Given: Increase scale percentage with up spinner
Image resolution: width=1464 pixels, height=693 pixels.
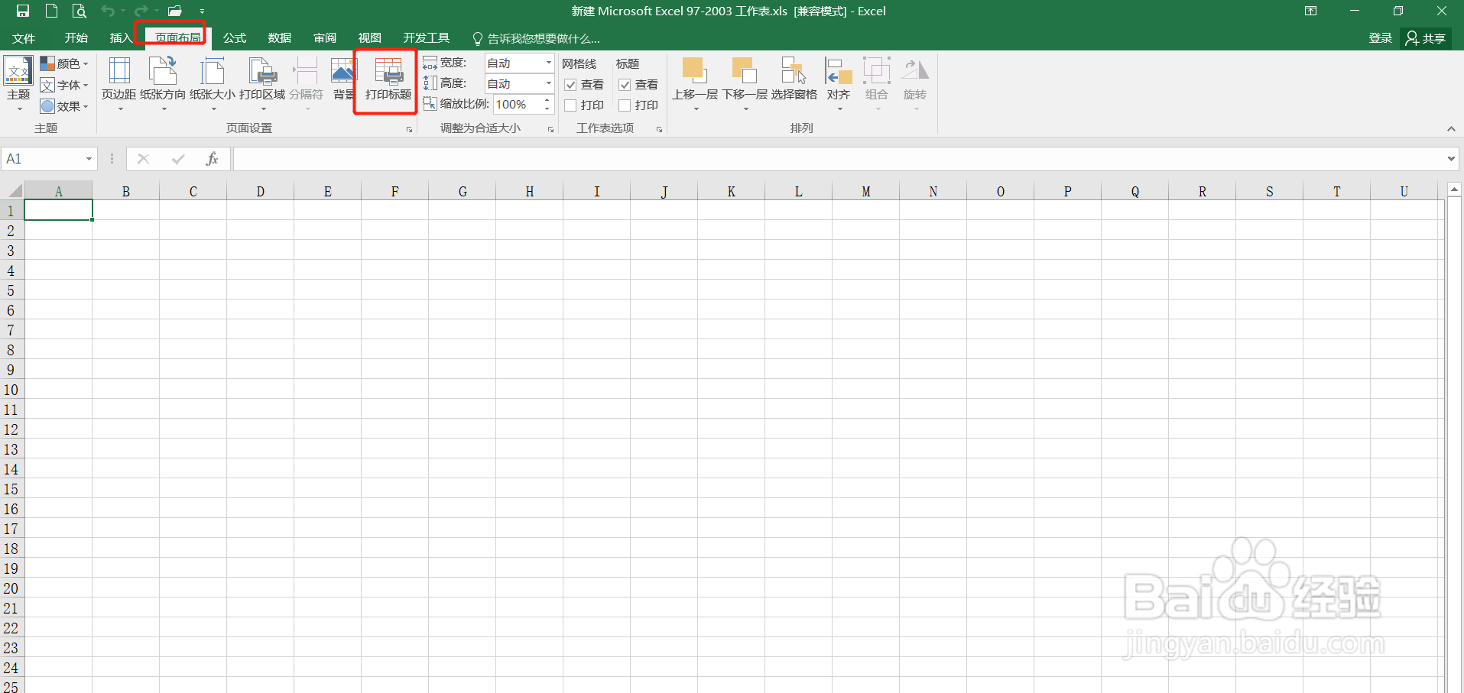Looking at the screenshot, I should pos(547,100).
